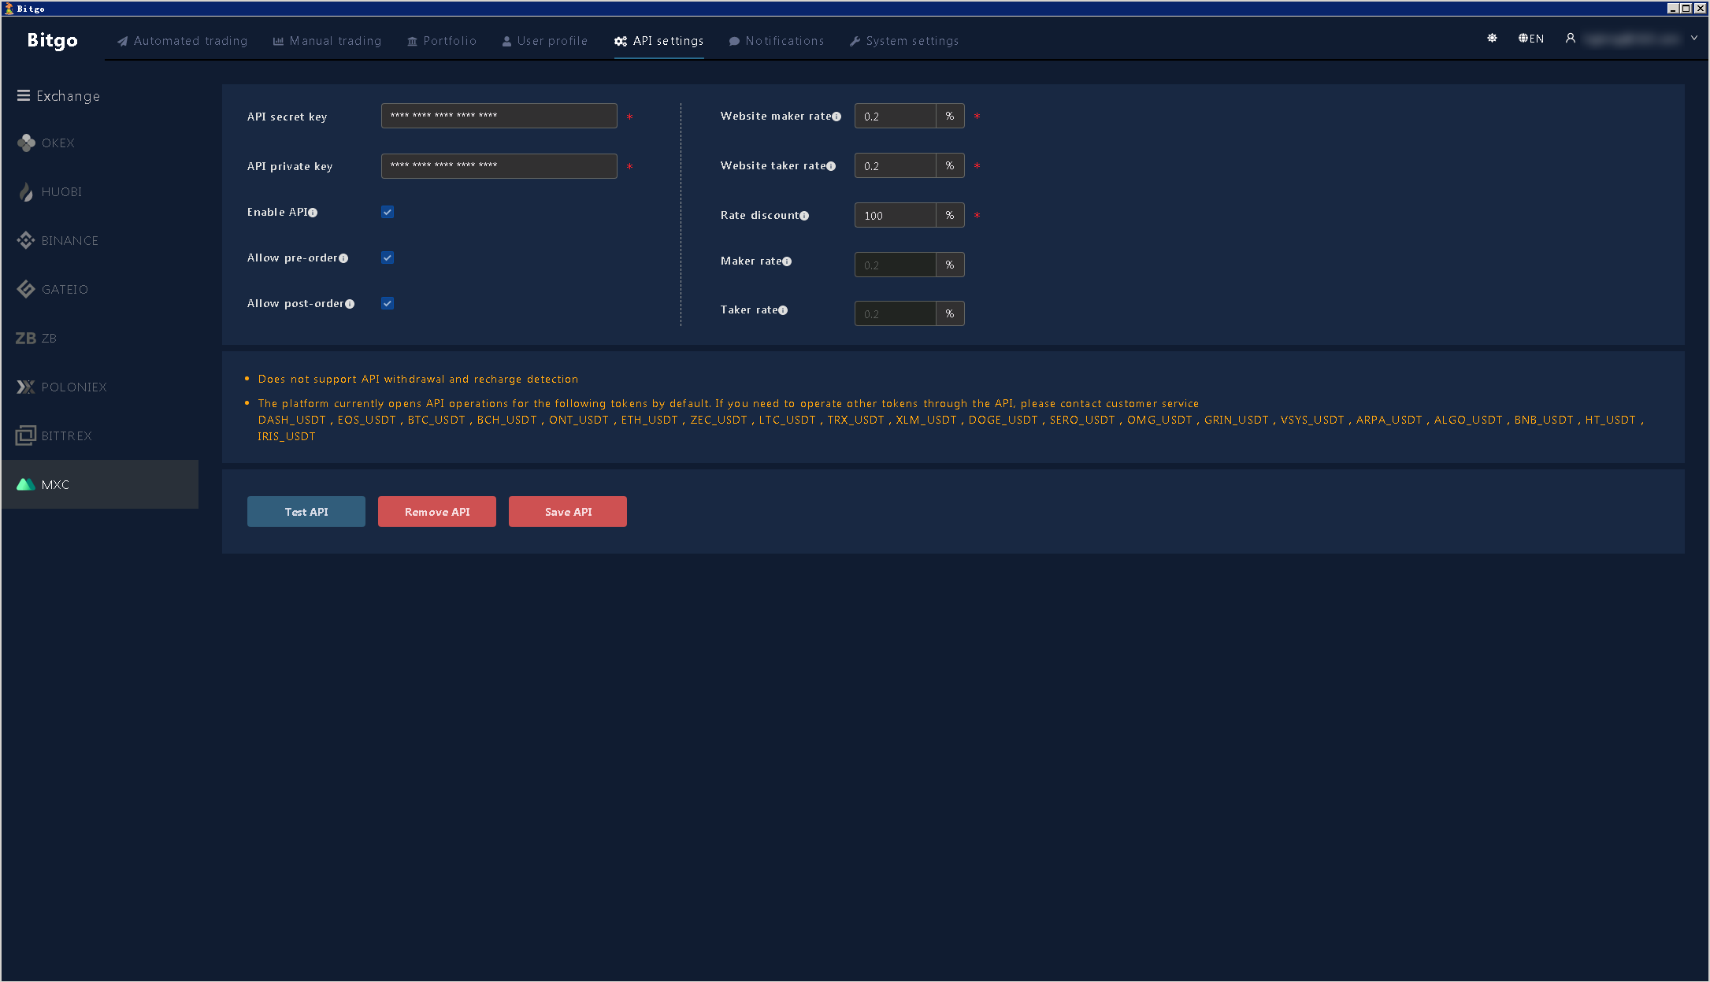Open the OKEX exchange icon
Screen dimensions: 1710x982
pos(26,143)
